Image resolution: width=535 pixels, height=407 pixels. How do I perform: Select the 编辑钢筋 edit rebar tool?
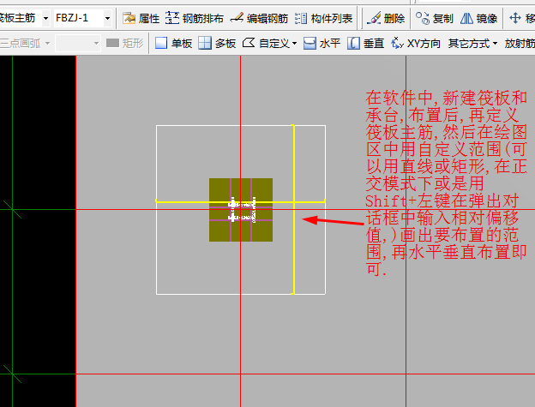coord(259,18)
